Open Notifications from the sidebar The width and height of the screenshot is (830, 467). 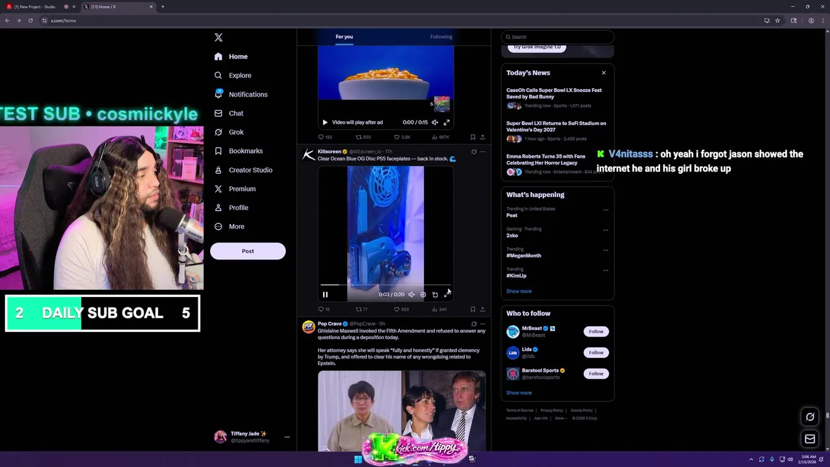pos(241,94)
